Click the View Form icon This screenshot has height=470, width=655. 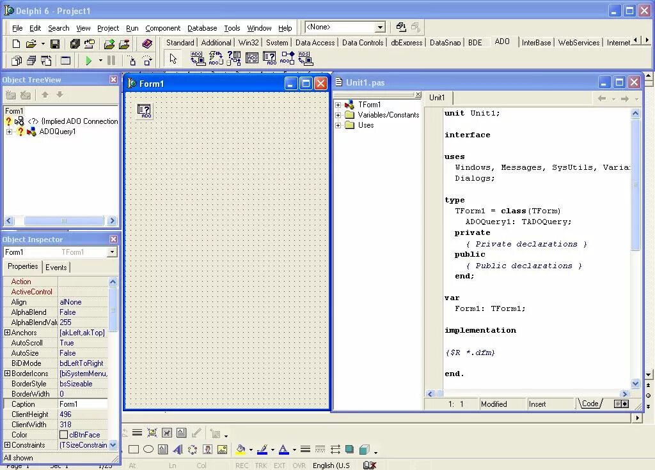coord(31,61)
